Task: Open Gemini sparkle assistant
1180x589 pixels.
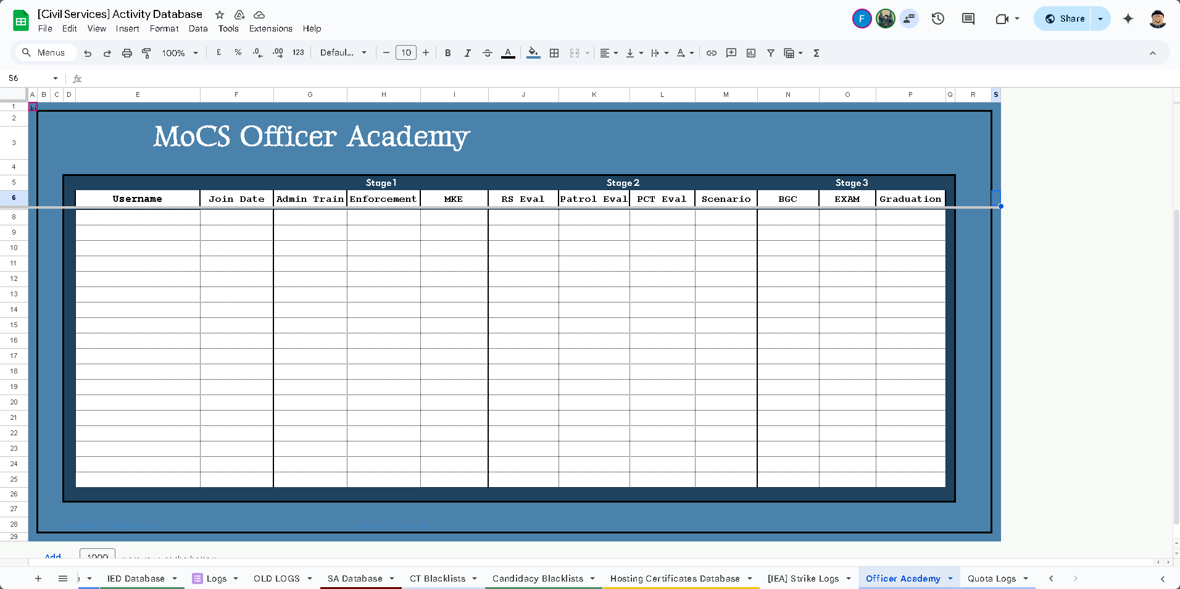Action: click(x=1128, y=19)
